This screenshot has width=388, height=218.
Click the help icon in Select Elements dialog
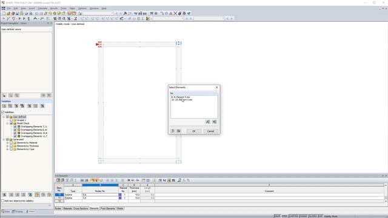[x=172, y=131]
